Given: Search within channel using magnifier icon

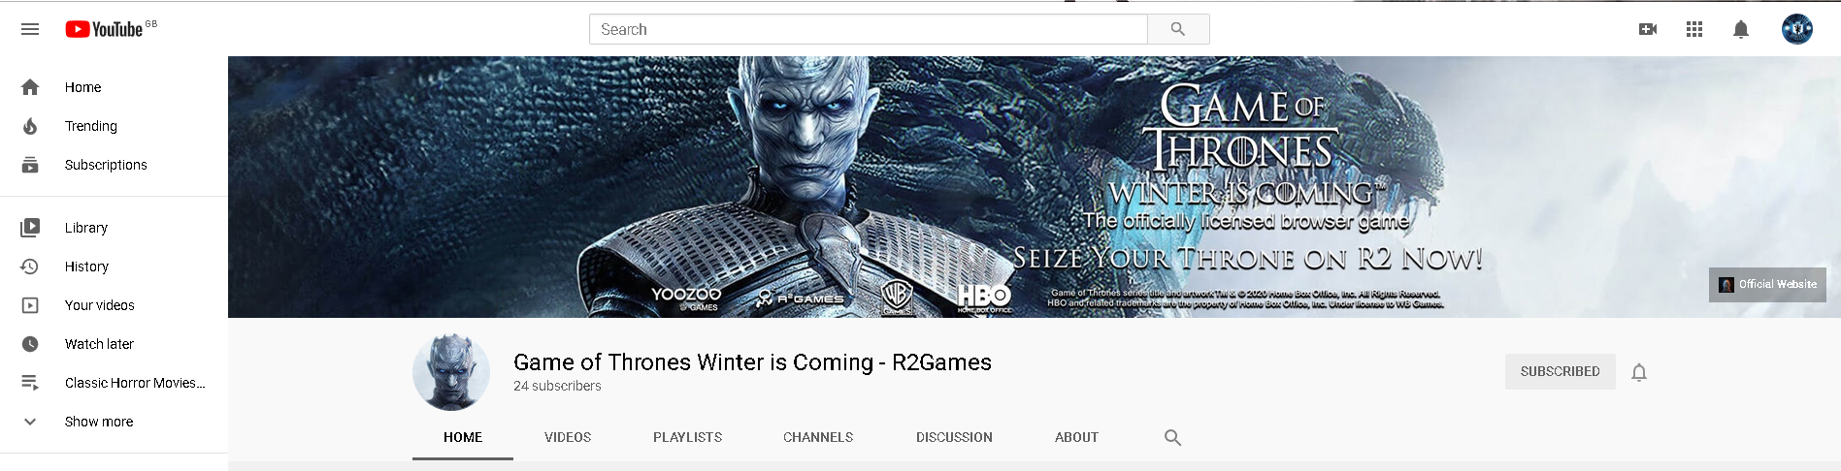Looking at the screenshot, I should coord(1172,437).
